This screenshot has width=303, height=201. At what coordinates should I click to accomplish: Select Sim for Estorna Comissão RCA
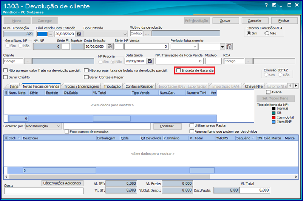[249, 33]
